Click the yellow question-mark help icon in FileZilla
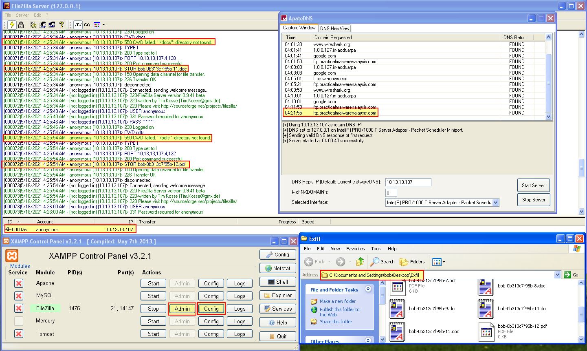The height and width of the screenshot is (351, 587). 62,25
